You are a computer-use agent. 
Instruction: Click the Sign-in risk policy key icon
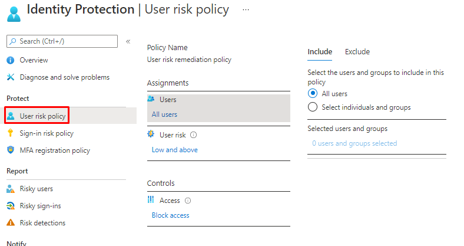10,133
